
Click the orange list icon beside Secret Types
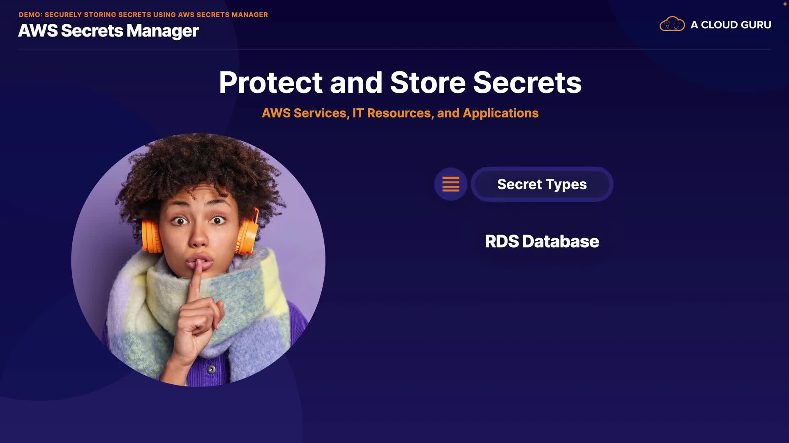(451, 184)
